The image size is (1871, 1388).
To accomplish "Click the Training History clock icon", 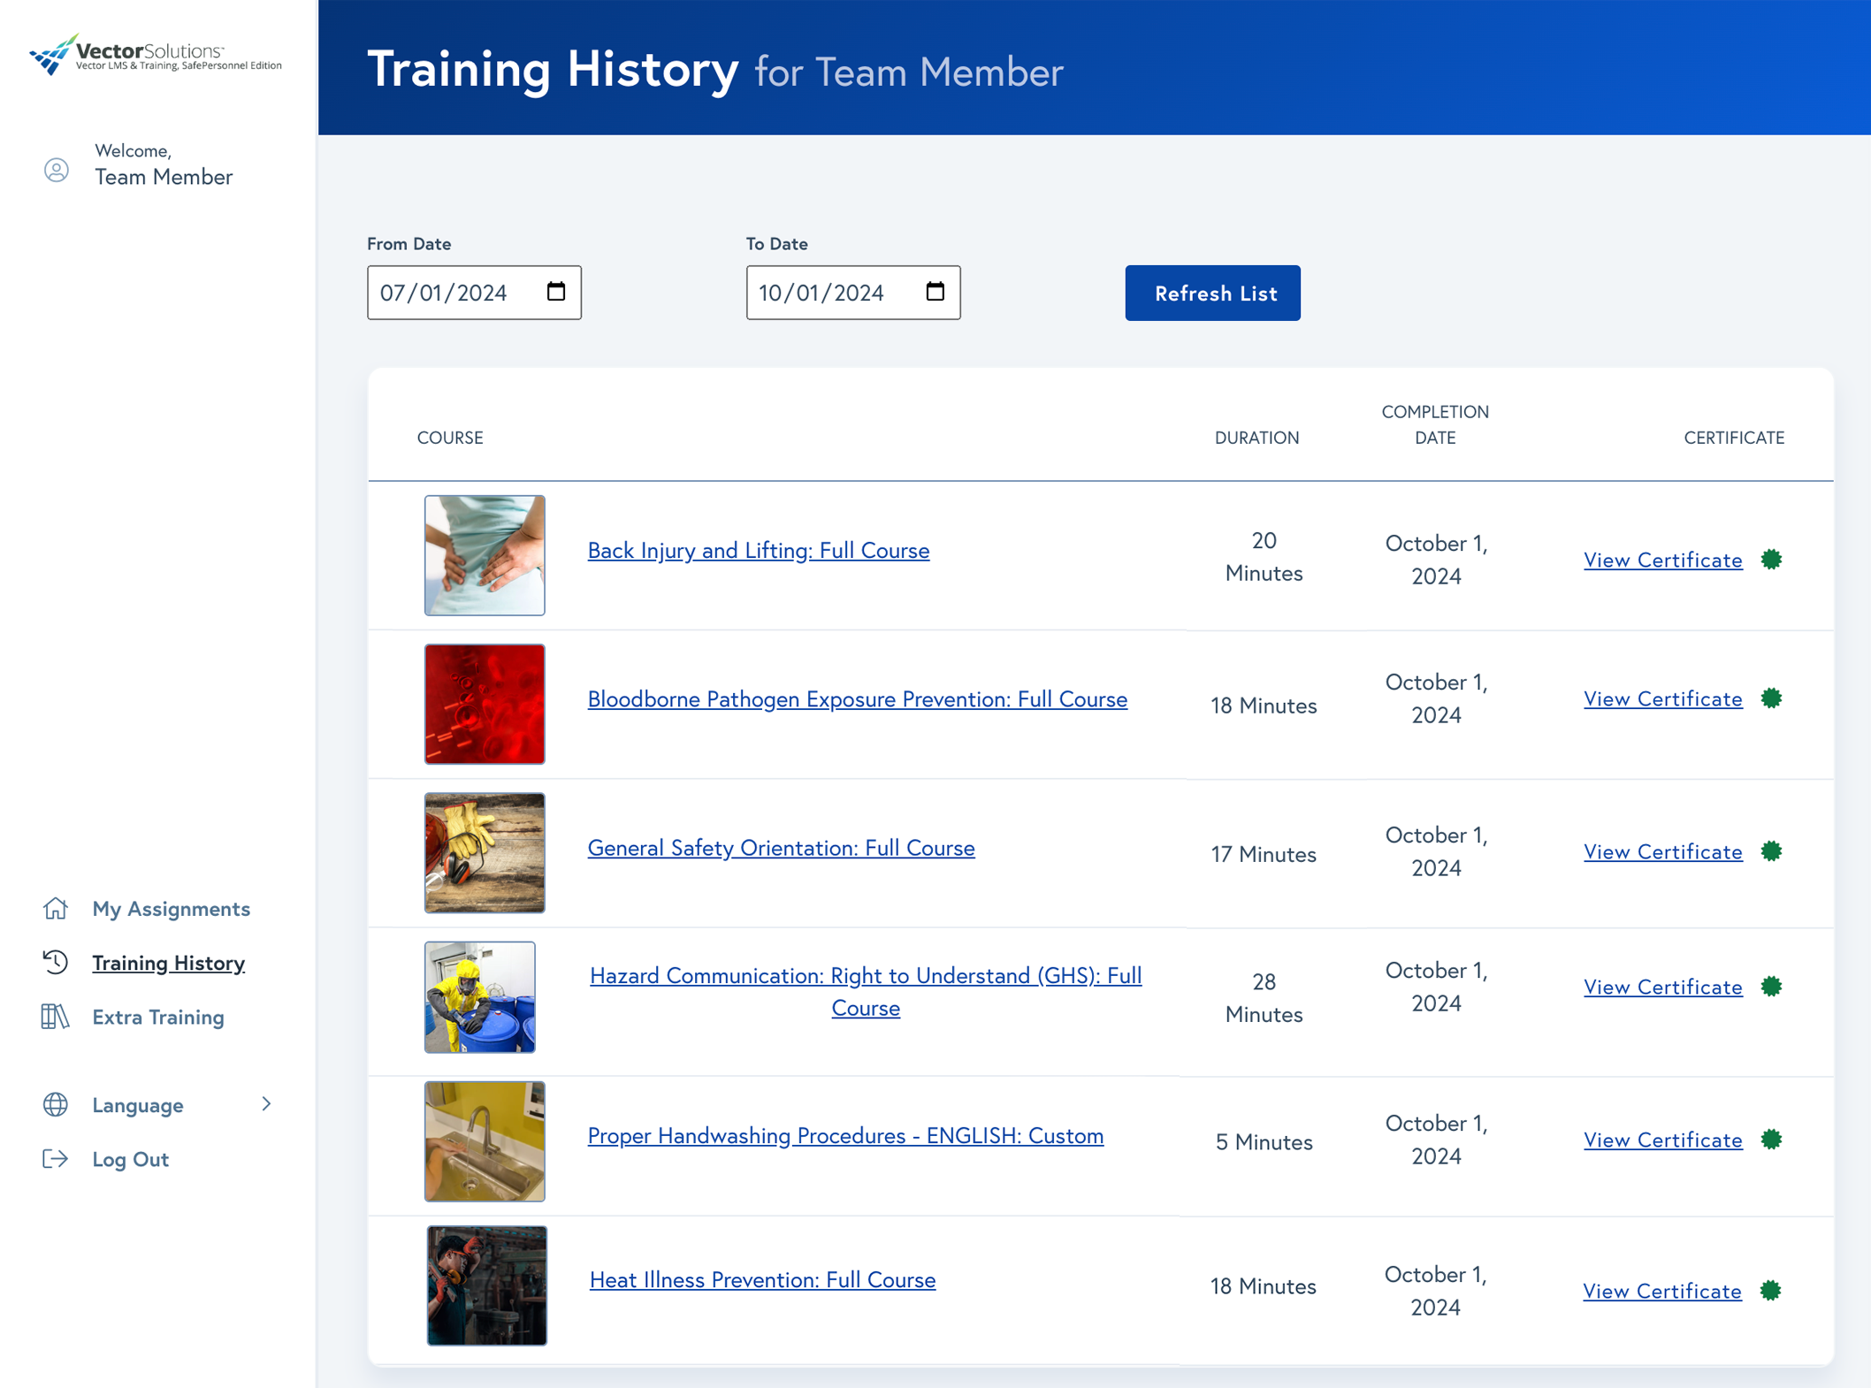I will [x=56, y=962].
